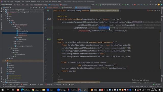Collapse the resources folder
The height and width of the screenshot is (92, 163).
pyautogui.click(x=9, y=48)
